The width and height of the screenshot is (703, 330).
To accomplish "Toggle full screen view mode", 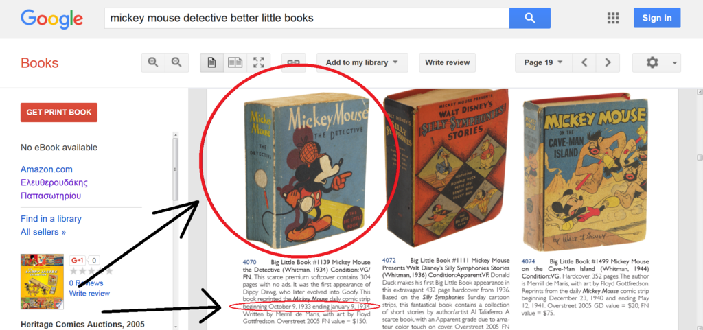I will click(259, 62).
